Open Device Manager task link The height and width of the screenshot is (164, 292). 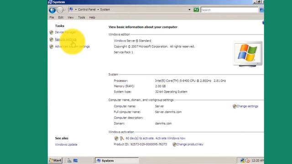coord(65,32)
